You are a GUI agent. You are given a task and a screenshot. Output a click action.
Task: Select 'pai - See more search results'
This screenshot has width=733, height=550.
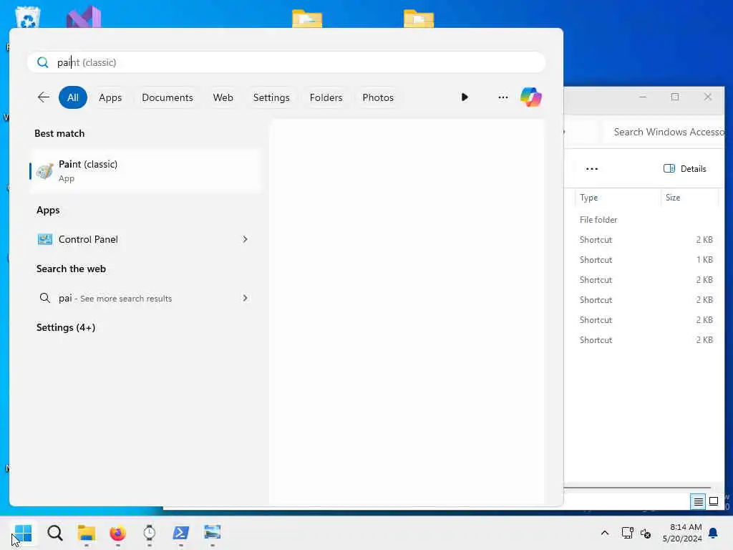[115, 299]
